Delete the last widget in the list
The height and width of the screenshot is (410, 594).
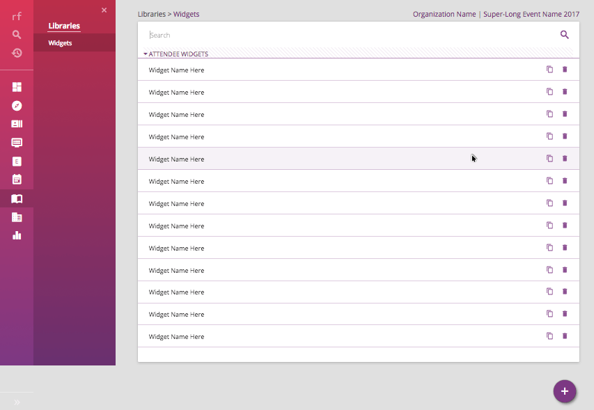(565, 336)
